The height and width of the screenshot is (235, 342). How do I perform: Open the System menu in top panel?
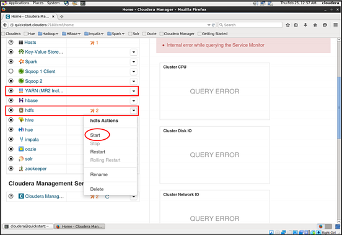coord(53,3)
